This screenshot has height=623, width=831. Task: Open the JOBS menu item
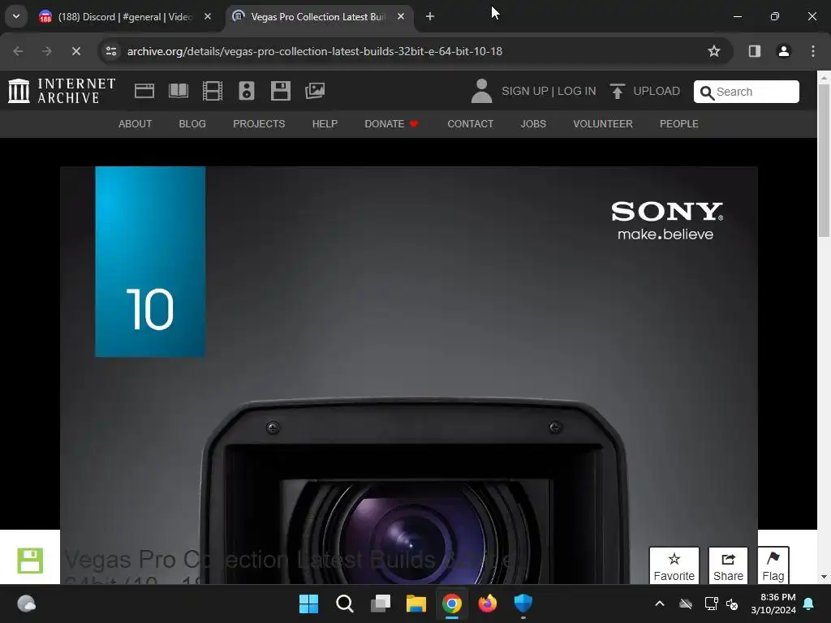pos(533,124)
